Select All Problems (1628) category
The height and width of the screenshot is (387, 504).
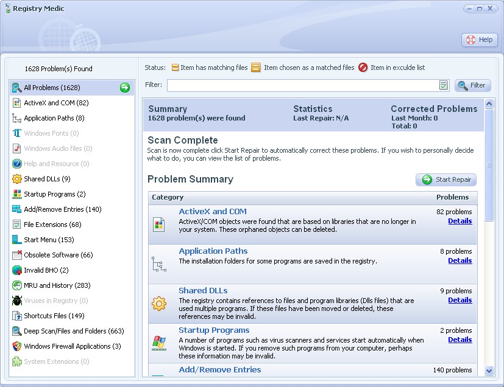pyautogui.click(x=72, y=88)
